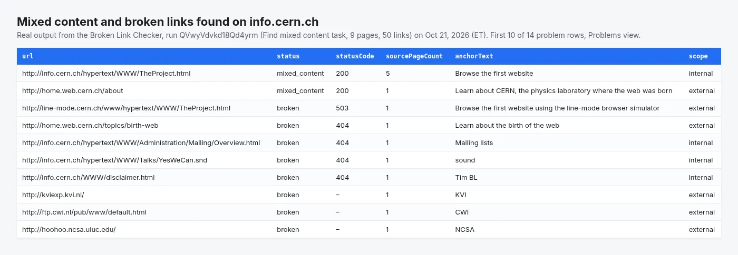Click scope 'internal' in Mailing/Overview.html row
The width and height of the screenshot is (738, 255).
click(701, 143)
